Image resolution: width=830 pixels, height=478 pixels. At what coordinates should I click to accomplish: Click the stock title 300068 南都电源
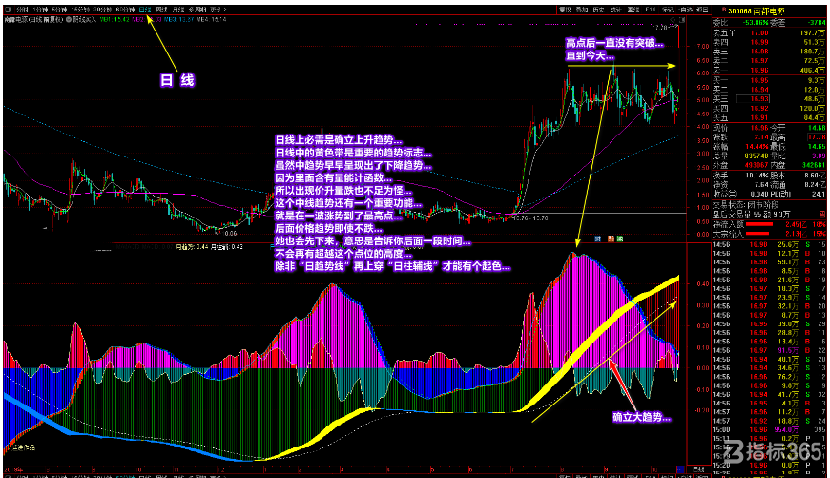pyautogui.click(x=757, y=11)
